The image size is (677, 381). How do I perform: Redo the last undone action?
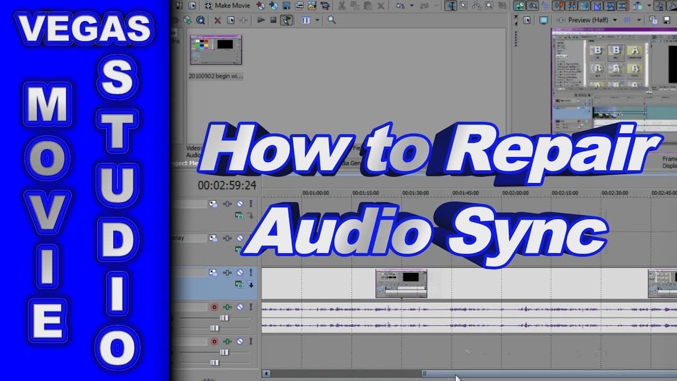click(425, 6)
